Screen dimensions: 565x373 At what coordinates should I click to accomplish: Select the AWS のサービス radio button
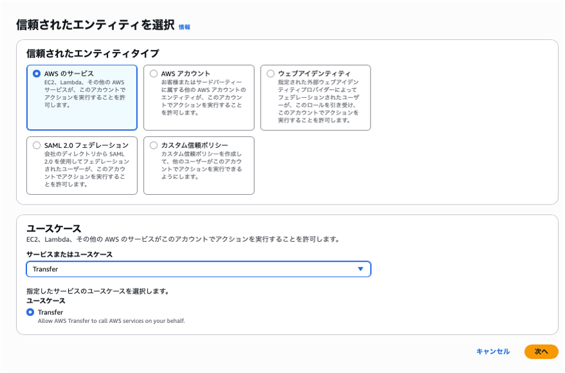coord(37,73)
